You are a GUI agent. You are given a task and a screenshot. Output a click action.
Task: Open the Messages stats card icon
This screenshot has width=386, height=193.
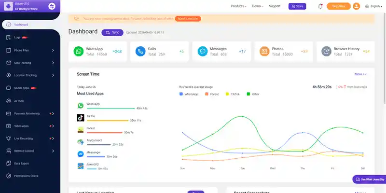click(x=203, y=51)
